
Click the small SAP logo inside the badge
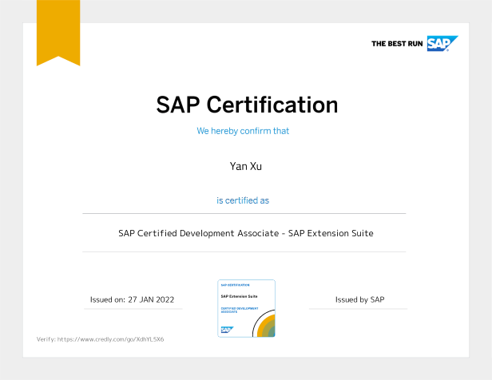(x=227, y=330)
